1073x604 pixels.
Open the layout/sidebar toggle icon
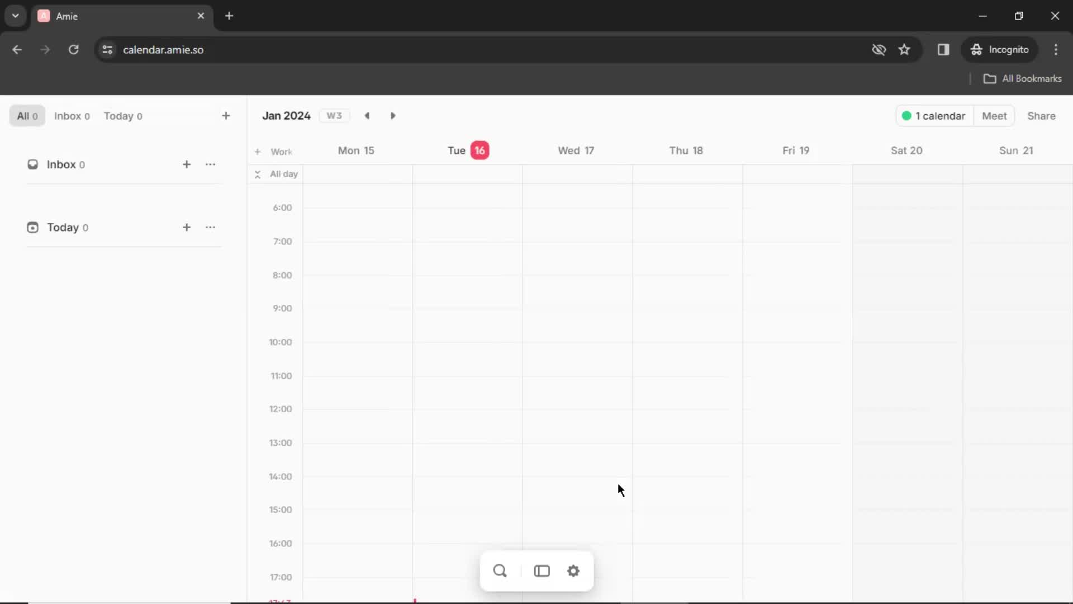543,571
